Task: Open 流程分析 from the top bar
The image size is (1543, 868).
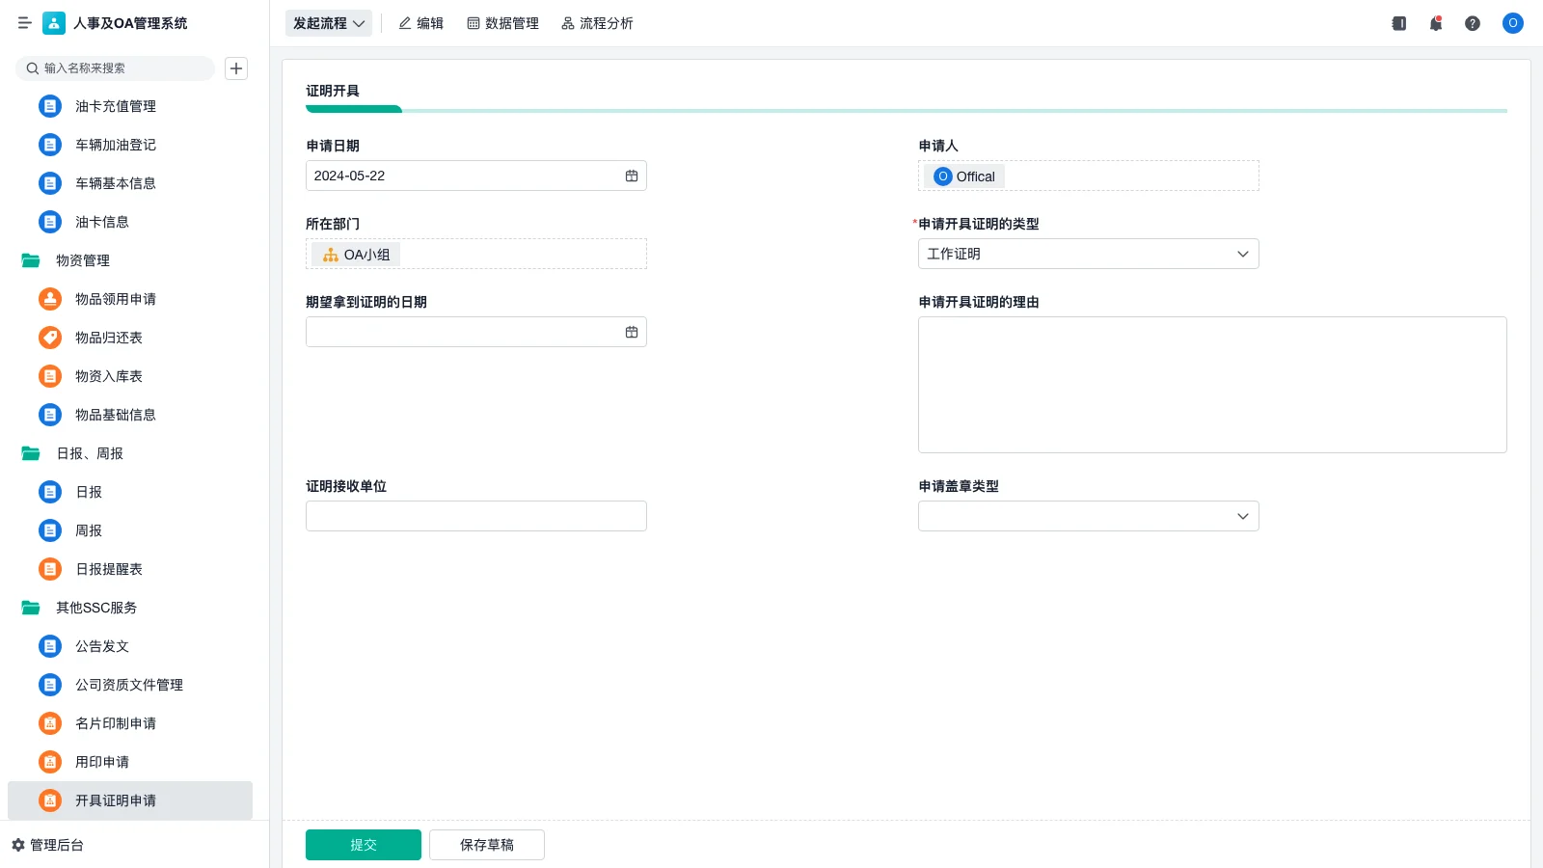Action: coord(597,23)
